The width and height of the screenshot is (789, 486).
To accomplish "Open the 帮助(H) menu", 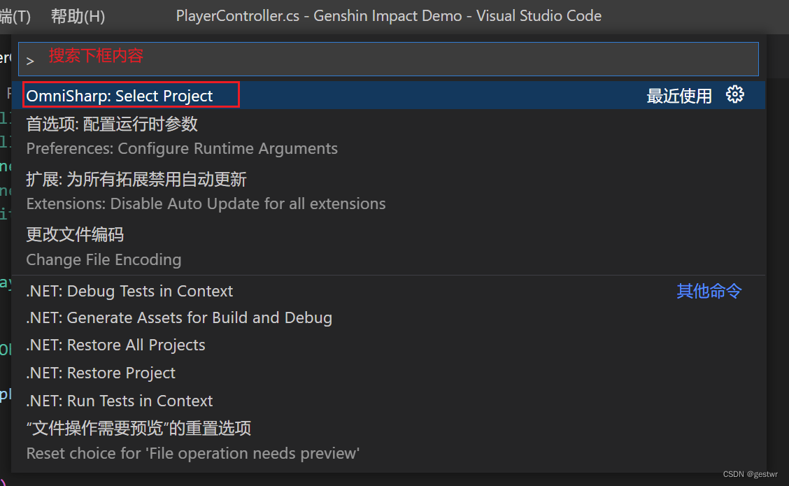I will [77, 15].
